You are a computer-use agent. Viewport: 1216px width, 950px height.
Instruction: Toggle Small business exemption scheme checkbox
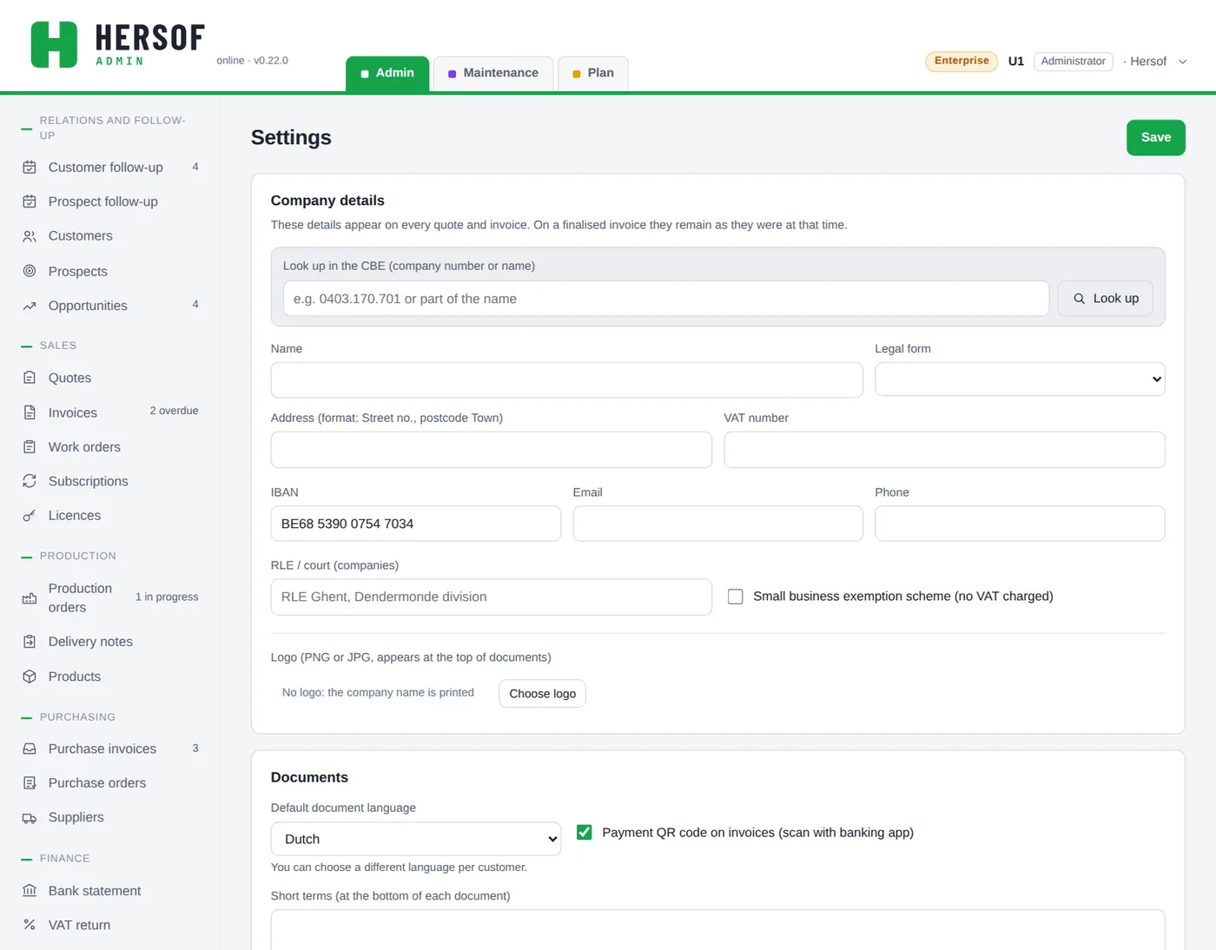pos(736,597)
